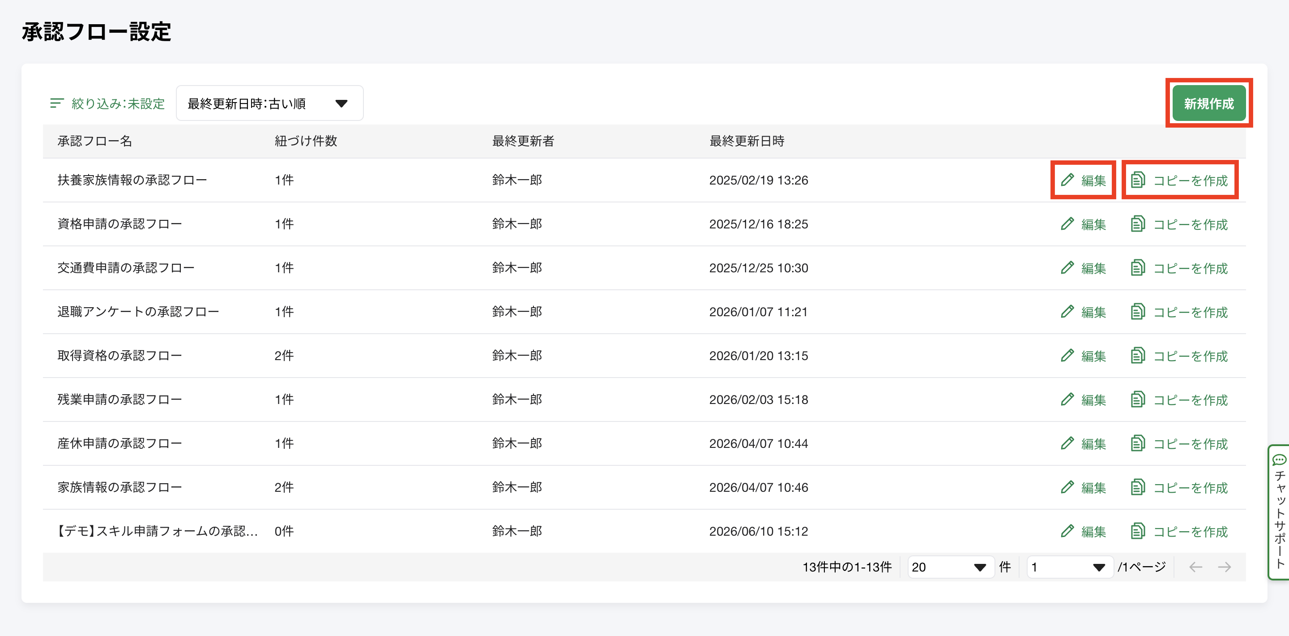This screenshot has height=636, width=1289.
Task: Select the 交通費申請の承認フロー name cell
Action: tap(126, 268)
